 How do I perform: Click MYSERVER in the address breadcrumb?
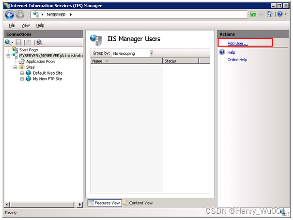(x=56, y=15)
